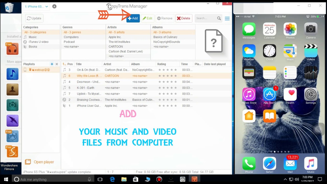Select the watsup playlist
327x184 pixels.
click(x=41, y=70)
